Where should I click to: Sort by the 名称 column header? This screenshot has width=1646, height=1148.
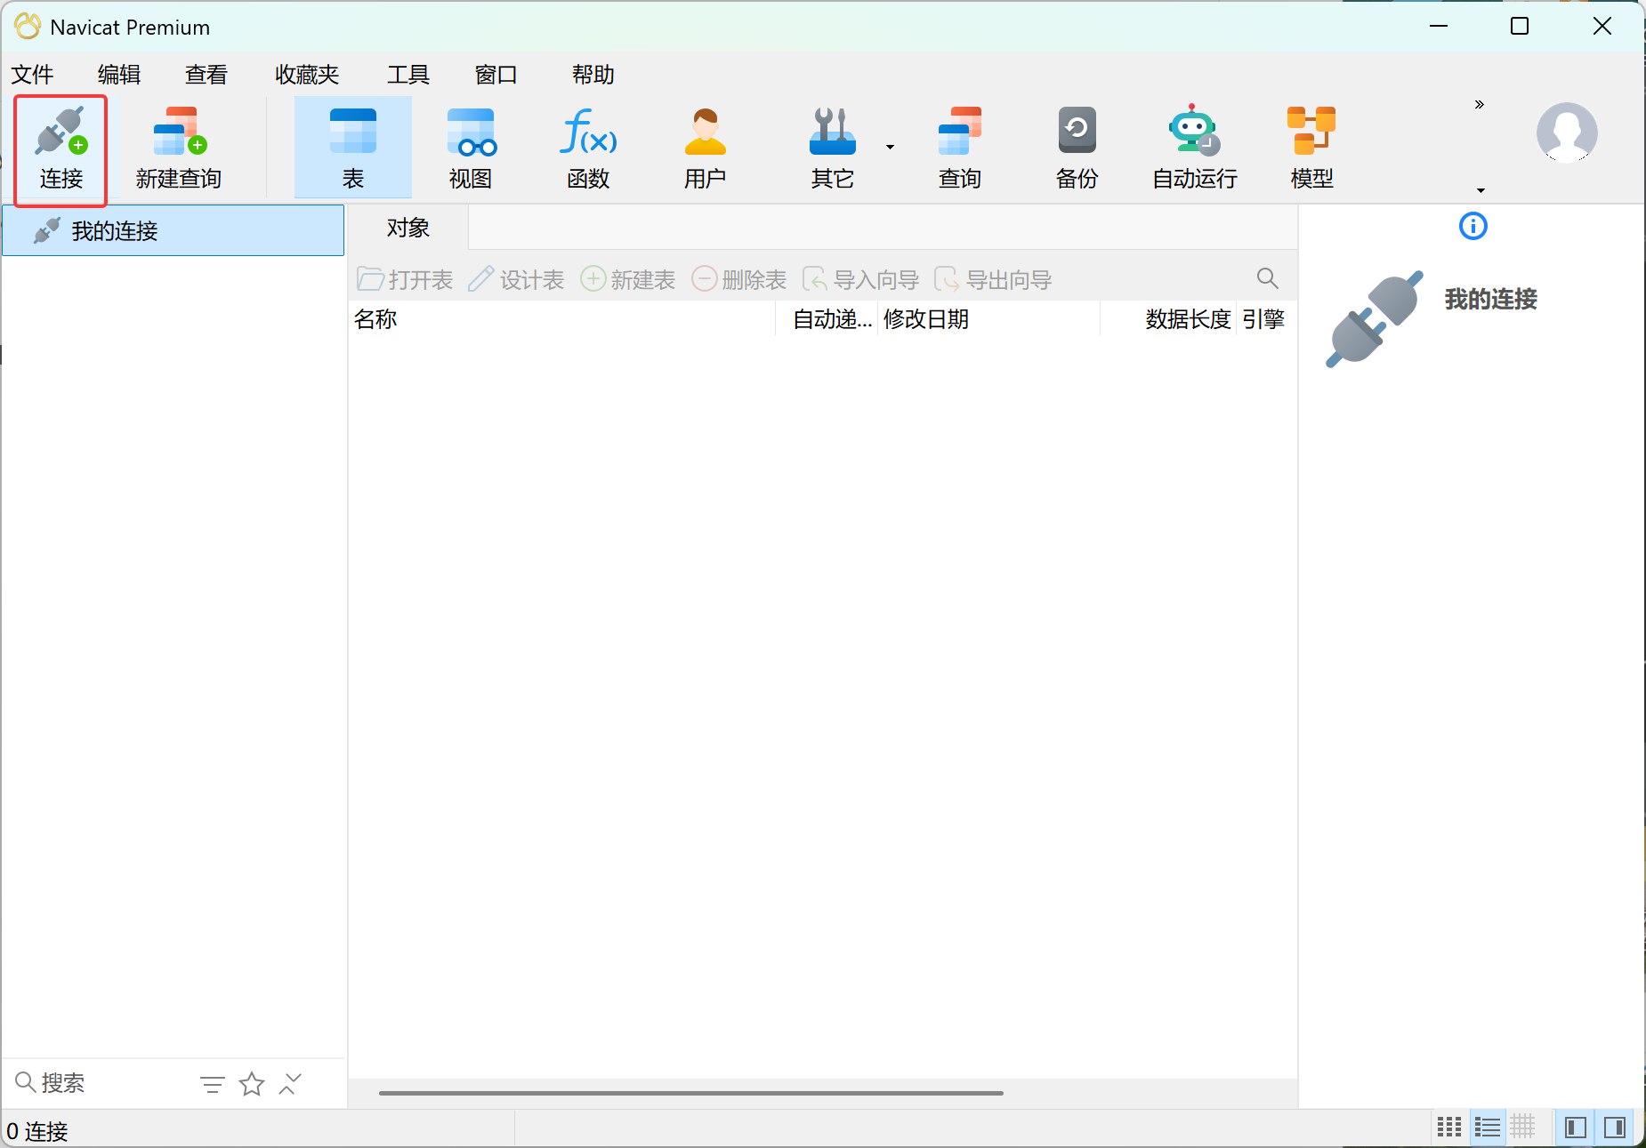click(x=562, y=319)
